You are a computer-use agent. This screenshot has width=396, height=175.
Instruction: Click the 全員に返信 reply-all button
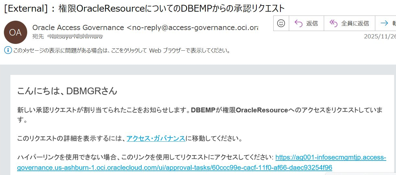coord(349,23)
